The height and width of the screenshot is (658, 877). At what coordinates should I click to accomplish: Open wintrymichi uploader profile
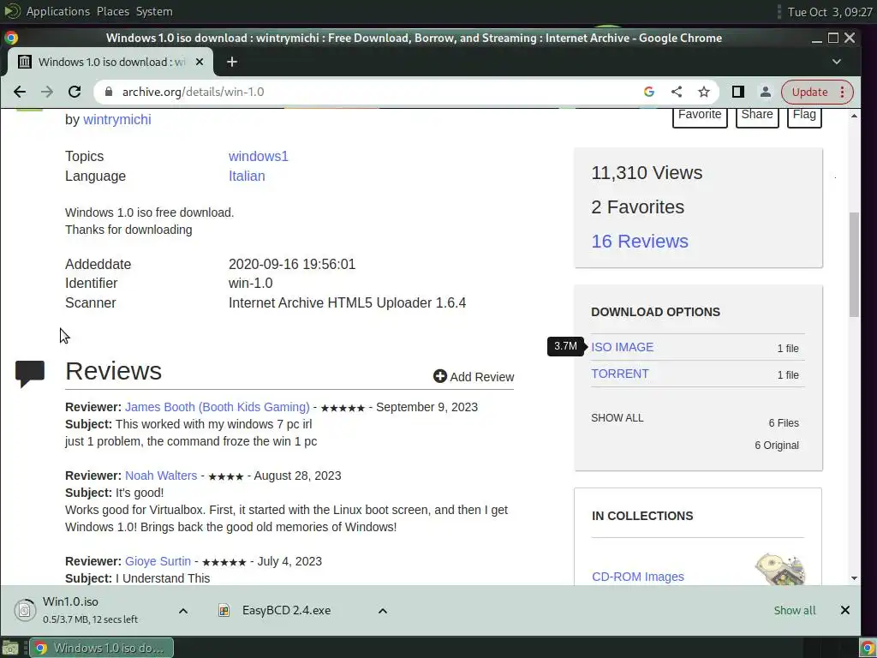[x=116, y=119]
